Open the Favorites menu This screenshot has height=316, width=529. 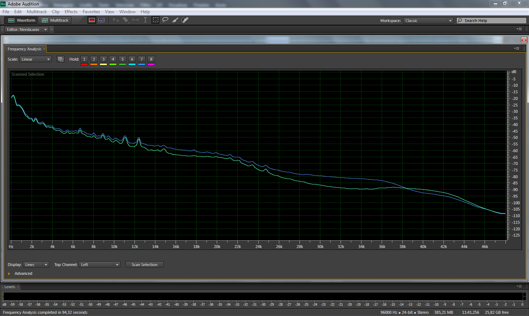pyautogui.click(x=91, y=12)
